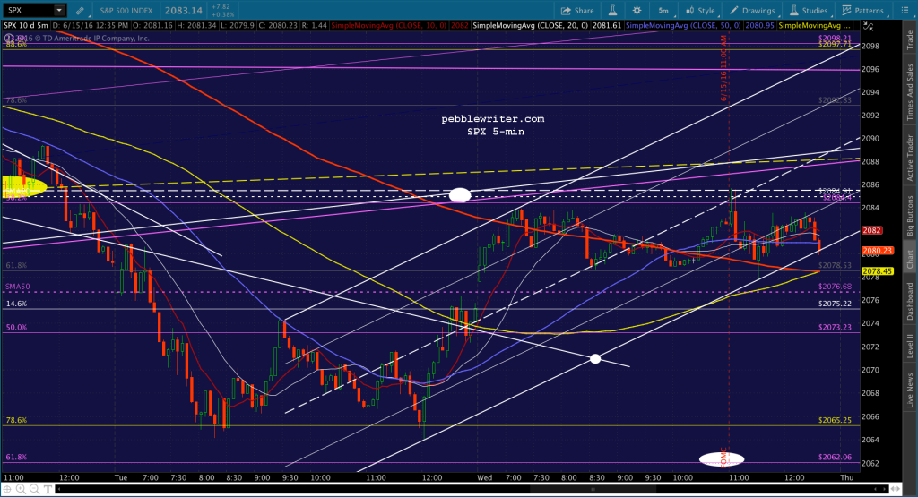Open the flask tools icon next to Share
The width and height of the screenshot is (918, 497).
[612, 11]
